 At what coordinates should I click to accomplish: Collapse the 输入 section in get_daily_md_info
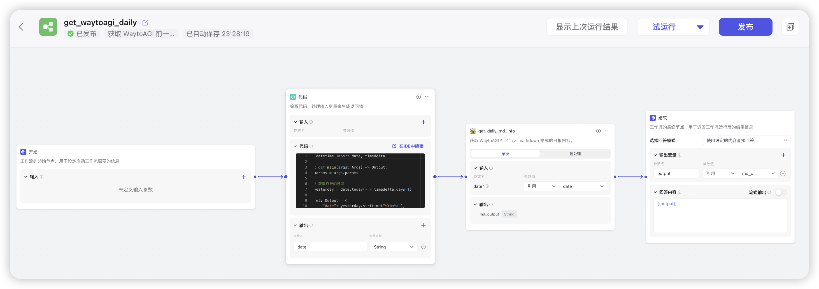pyautogui.click(x=475, y=168)
